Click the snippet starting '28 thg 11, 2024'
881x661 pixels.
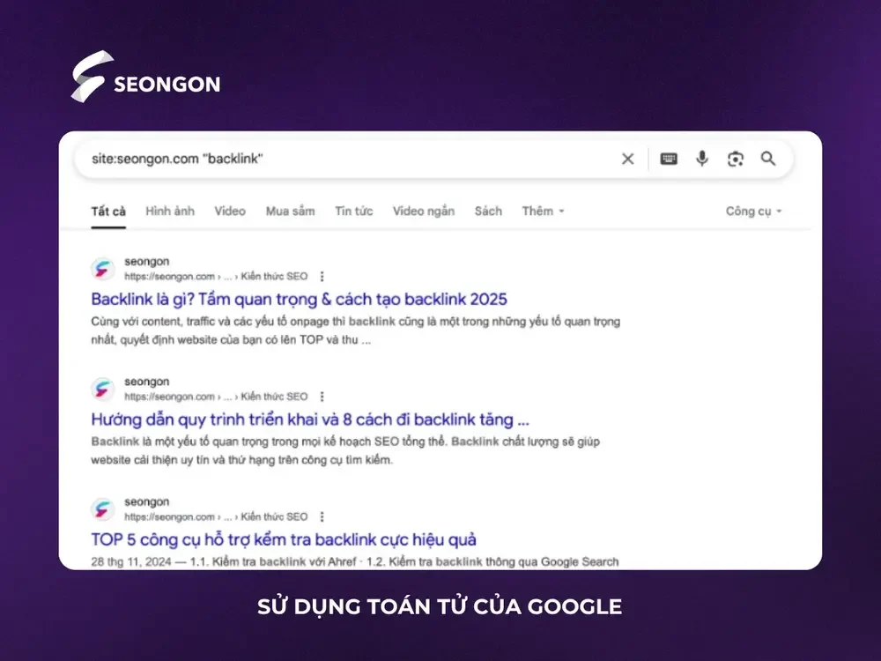tap(355, 561)
